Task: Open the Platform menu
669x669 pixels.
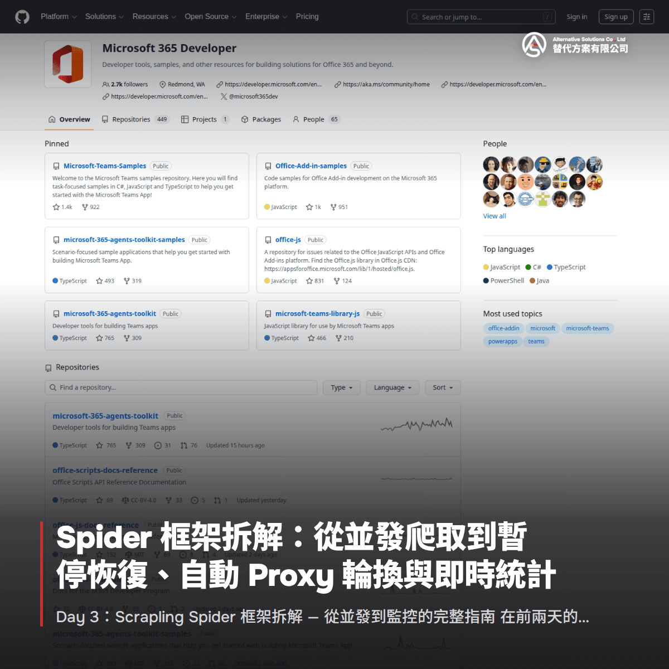Action: point(59,17)
